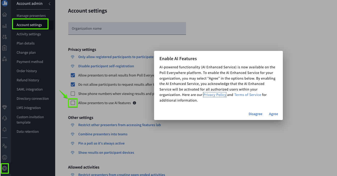
Task: Click diamond icon beside Combine presenters into teams
Action: 73,134
